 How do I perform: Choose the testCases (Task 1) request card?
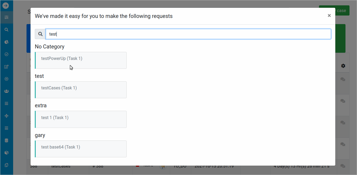pos(81,90)
